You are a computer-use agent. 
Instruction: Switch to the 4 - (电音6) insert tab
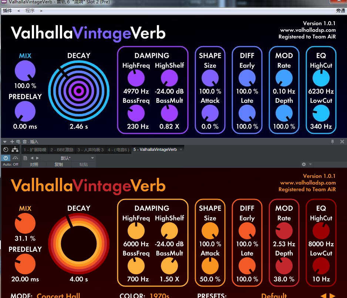(118, 150)
